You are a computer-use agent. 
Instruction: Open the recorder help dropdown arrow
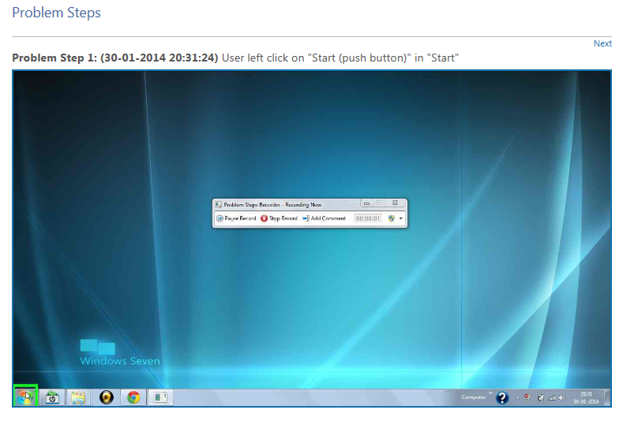tap(400, 218)
